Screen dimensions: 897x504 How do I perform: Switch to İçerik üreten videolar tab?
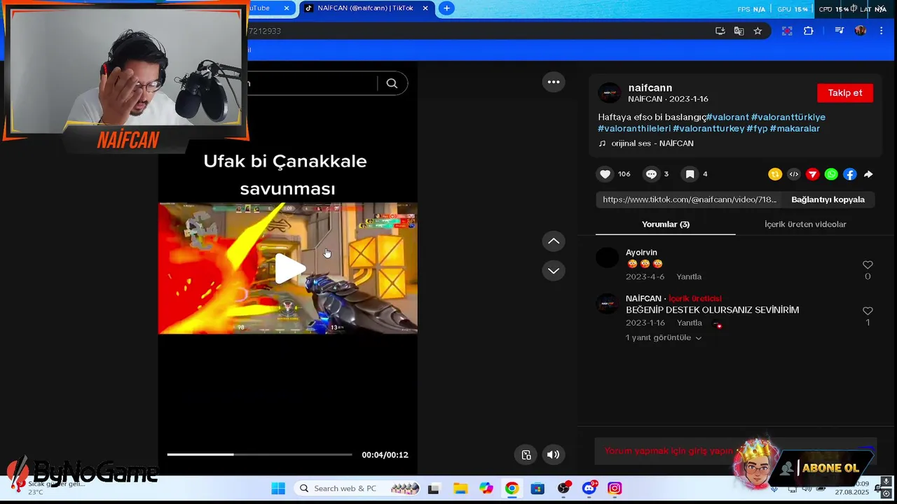coord(805,224)
